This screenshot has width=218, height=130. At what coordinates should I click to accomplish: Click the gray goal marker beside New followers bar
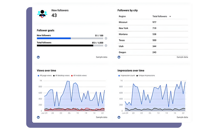tap(106, 38)
